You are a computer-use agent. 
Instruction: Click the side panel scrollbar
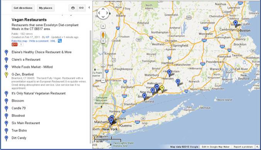[91, 86]
